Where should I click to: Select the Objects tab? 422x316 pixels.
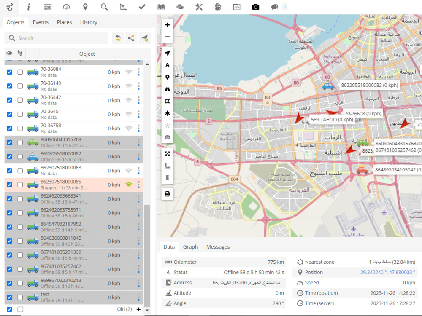coord(15,22)
